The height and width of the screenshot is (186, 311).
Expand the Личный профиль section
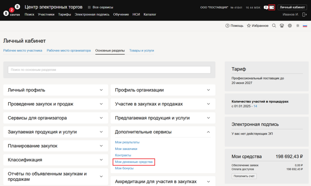[x=55, y=90]
